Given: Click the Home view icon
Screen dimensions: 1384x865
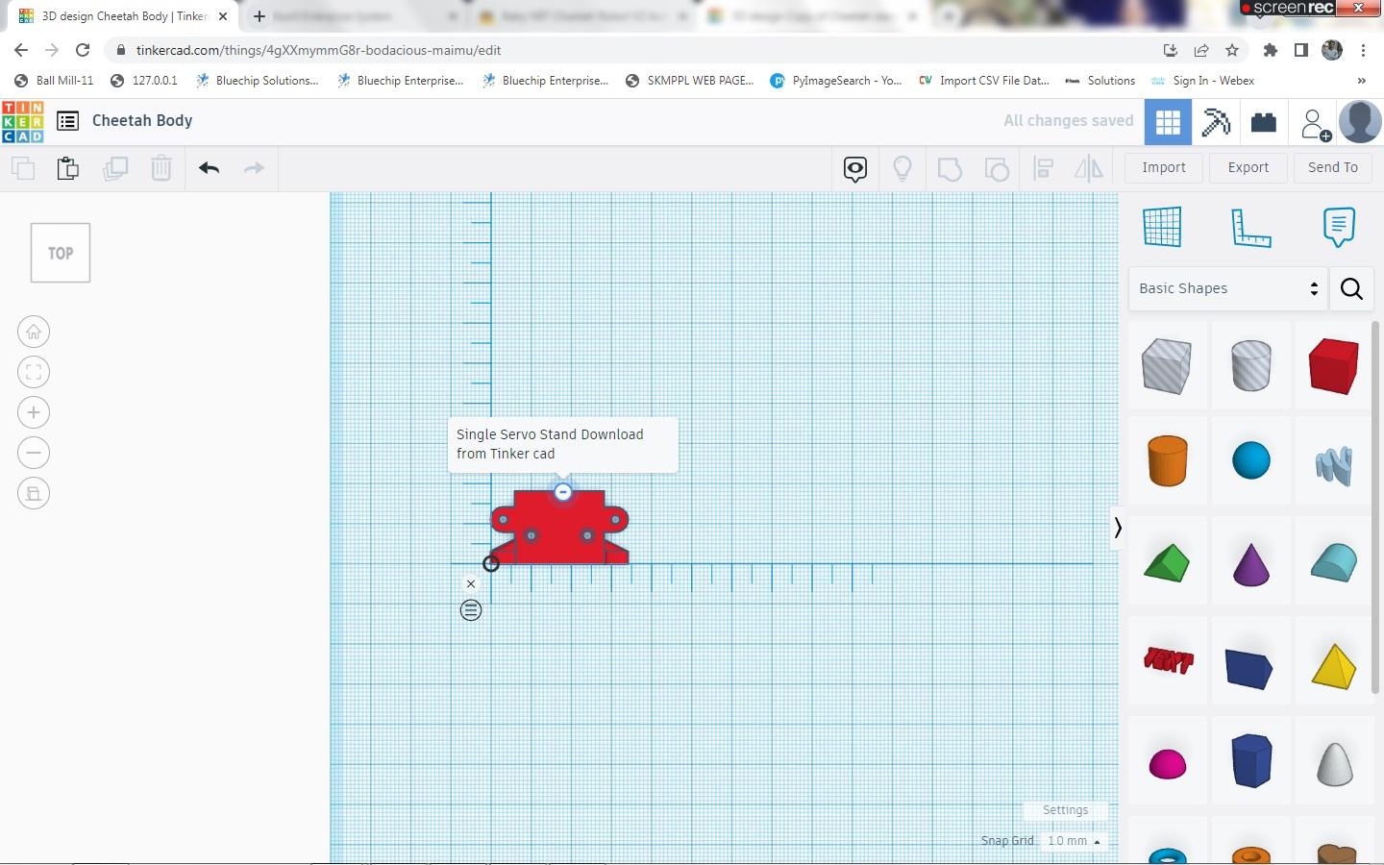Looking at the screenshot, I should pyautogui.click(x=34, y=332).
